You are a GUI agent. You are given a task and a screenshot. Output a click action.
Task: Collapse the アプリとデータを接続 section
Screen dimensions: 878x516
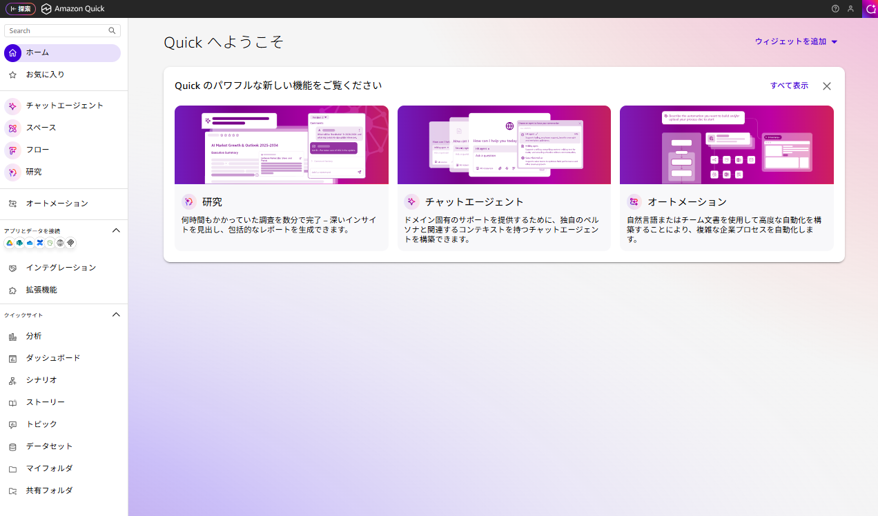click(116, 230)
